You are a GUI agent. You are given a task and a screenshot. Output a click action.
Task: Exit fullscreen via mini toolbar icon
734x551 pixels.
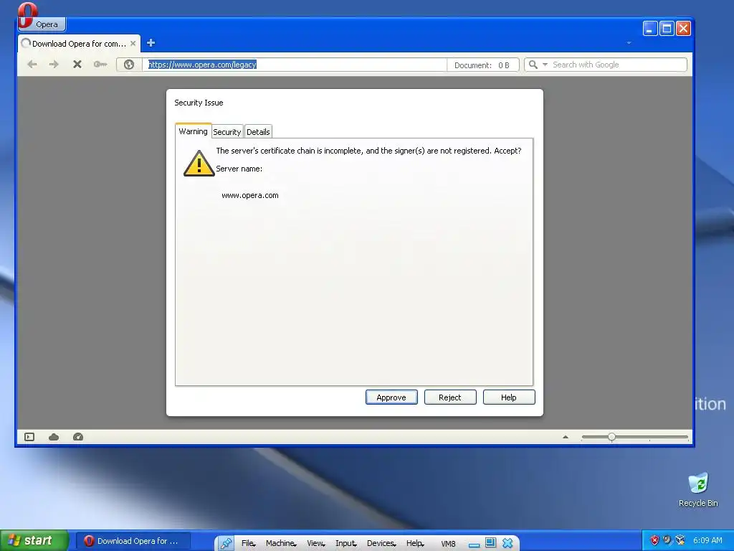490,542
